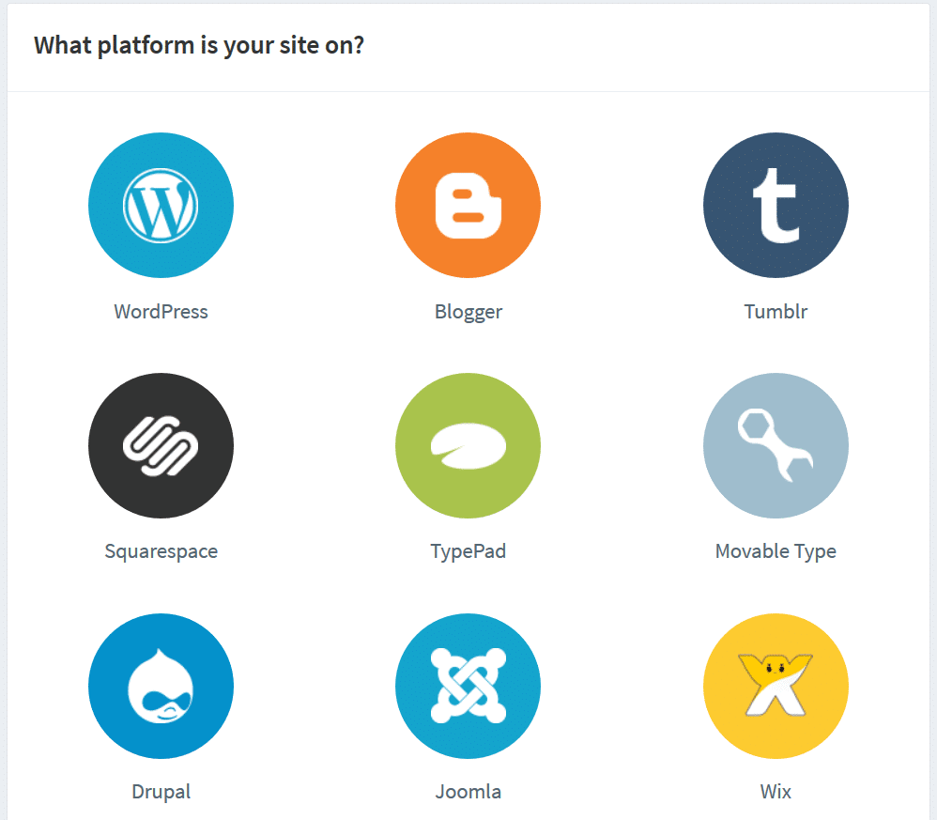937x820 pixels.
Task: Click the Movable Type wrench icon
Action: click(x=776, y=445)
